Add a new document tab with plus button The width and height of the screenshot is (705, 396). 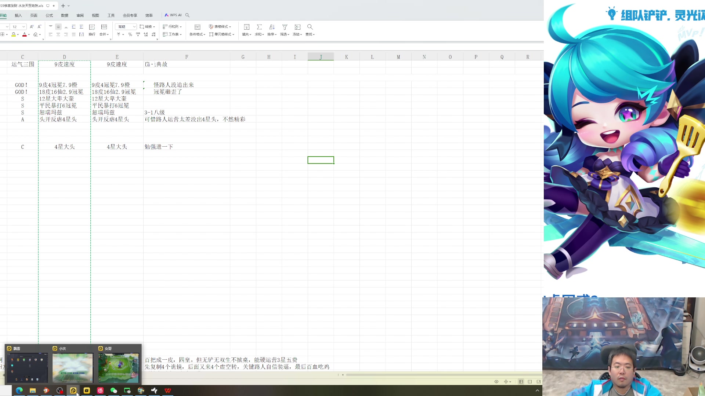(63, 6)
